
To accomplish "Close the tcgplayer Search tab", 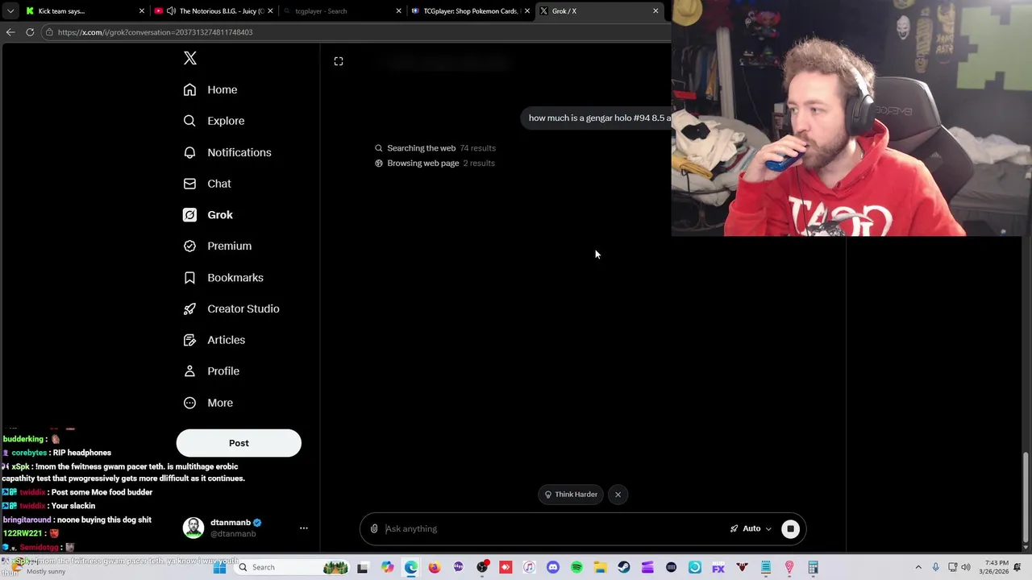I will pyautogui.click(x=398, y=11).
